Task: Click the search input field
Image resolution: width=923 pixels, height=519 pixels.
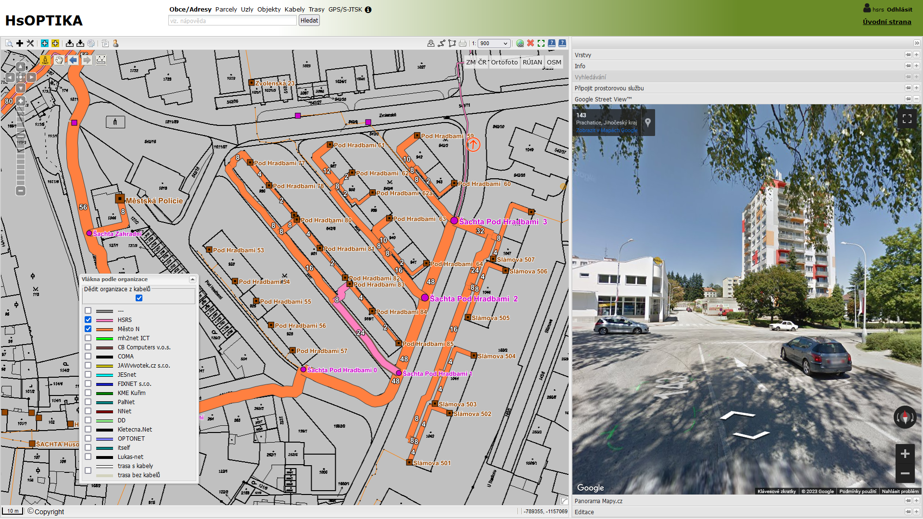Action: tap(232, 21)
